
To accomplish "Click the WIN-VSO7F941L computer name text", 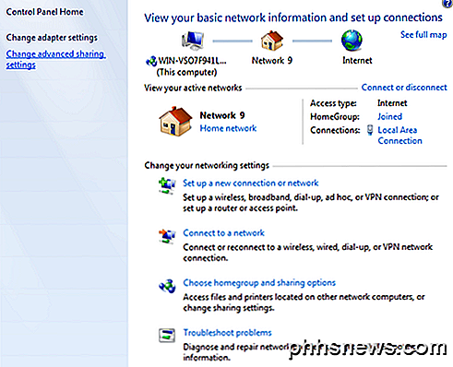I will click(192, 61).
